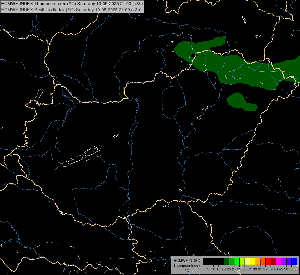Click the legend tick value 20

pos(224,269)
